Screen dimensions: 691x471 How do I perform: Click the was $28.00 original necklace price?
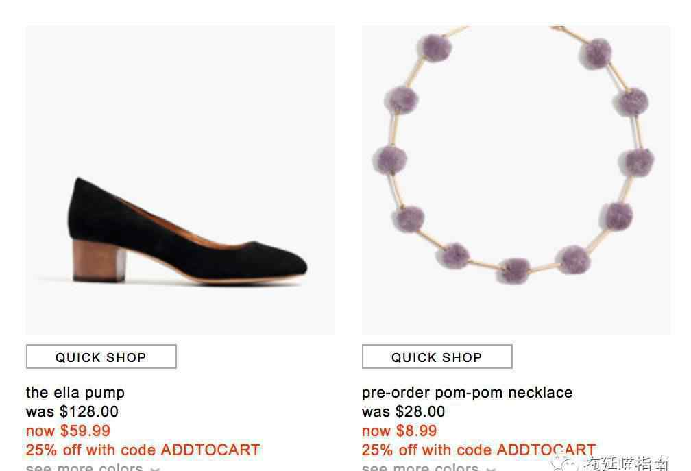coord(403,411)
